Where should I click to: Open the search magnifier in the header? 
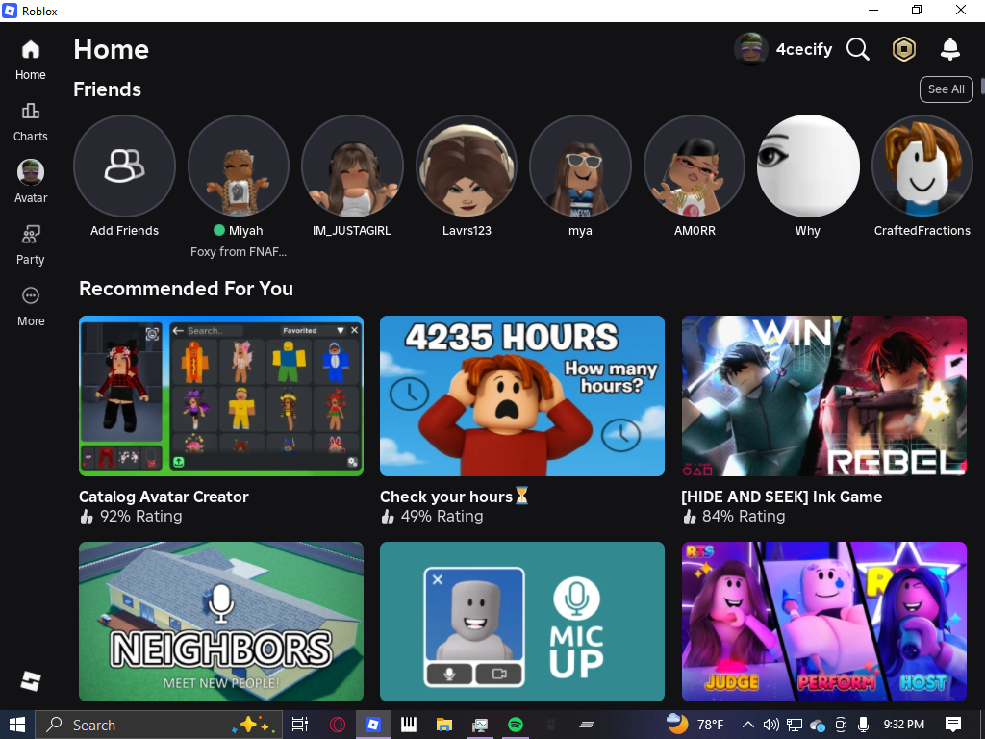click(x=857, y=49)
